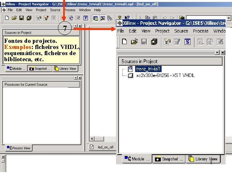Switch to Snapshot tab in background window
The height and width of the screenshot is (174, 232).
[x=40, y=69]
